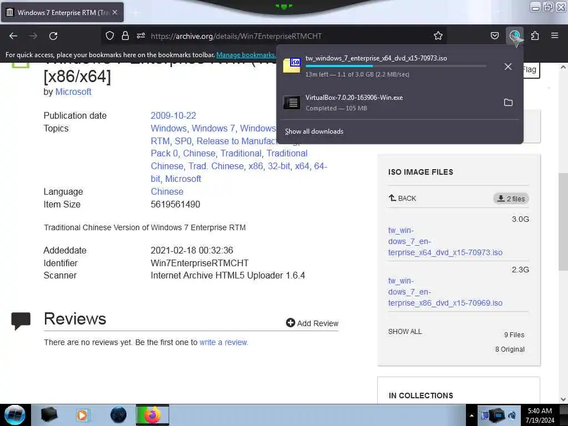Toggle the Downloads toolbar button
Image resolution: width=568 pixels, height=426 pixels.
(x=515, y=35)
